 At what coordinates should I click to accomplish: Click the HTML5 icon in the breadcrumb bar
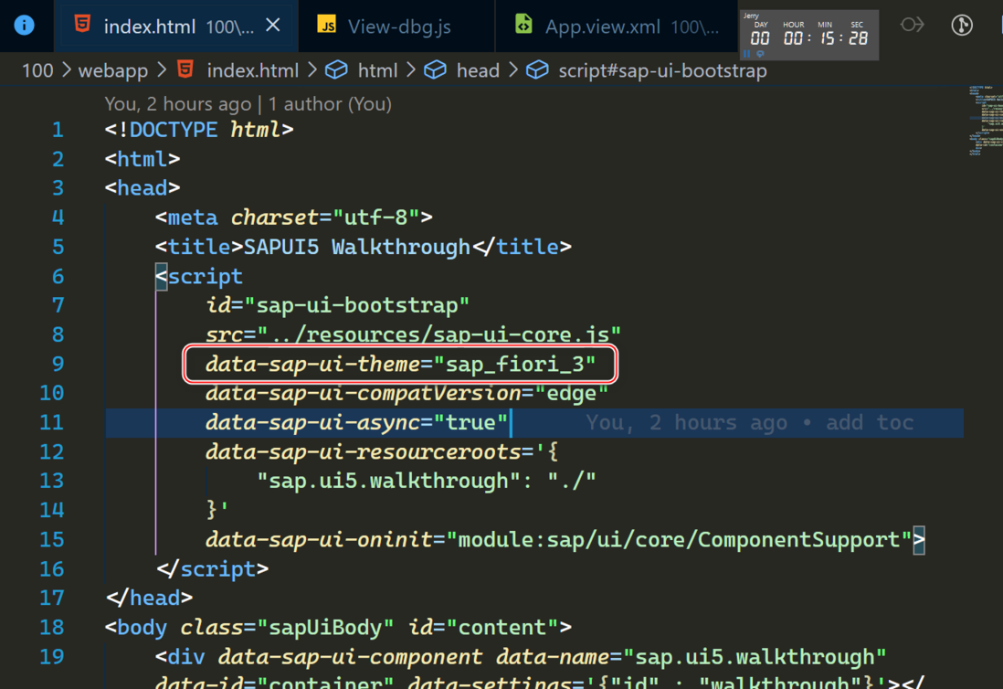185,69
